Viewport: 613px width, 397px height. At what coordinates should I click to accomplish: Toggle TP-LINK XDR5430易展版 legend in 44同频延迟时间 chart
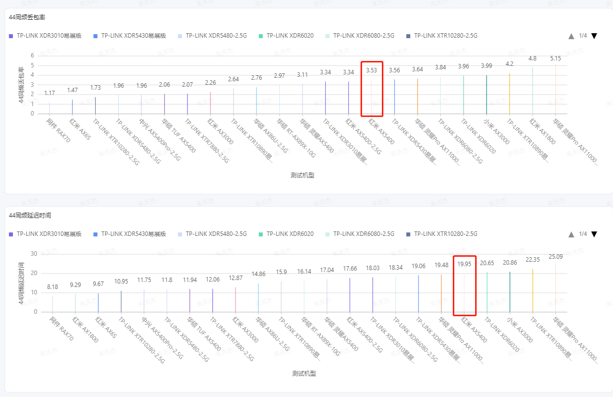129,234
